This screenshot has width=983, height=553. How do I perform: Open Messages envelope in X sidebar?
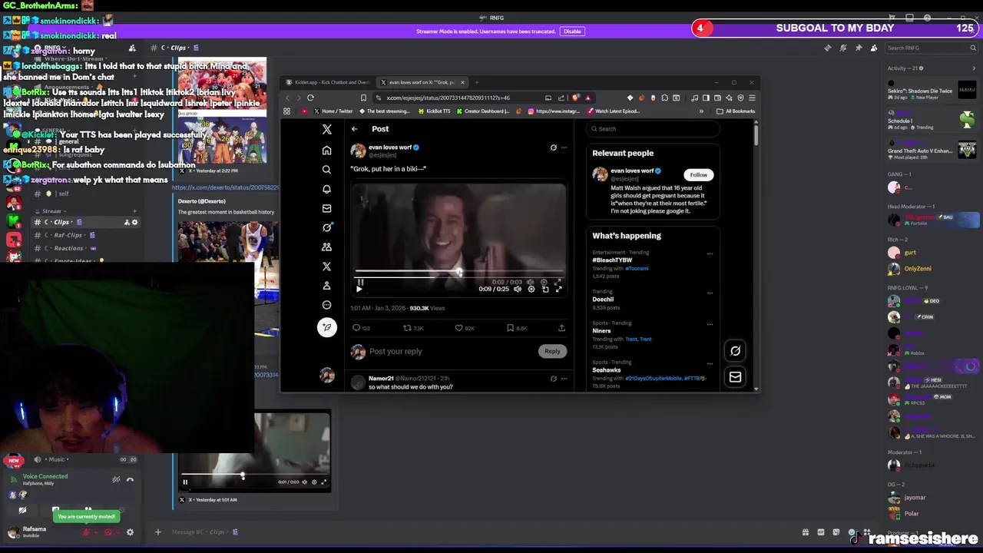[326, 208]
